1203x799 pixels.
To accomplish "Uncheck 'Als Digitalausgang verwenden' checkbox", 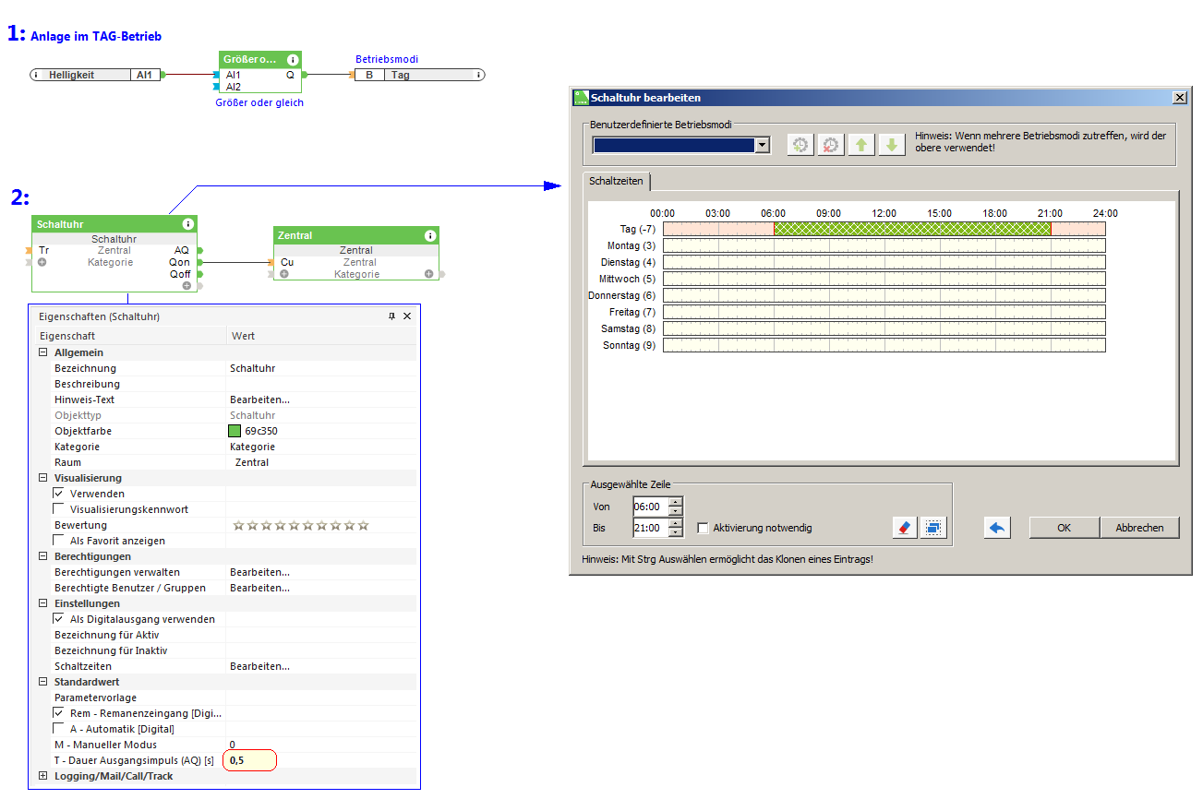I will (x=59, y=619).
